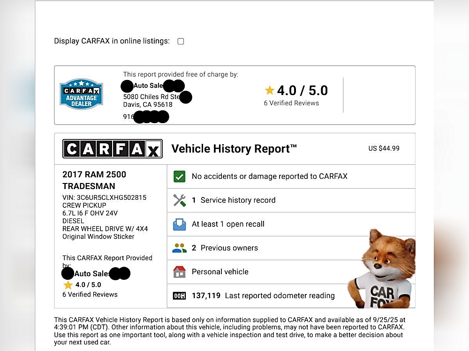Click the personal vehicle house icon
Viewport: 469px width, 351px height.
click(x=179, y=272)
